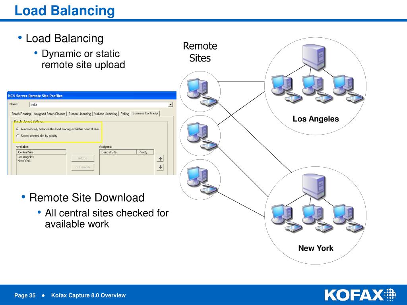Click the middle New York workstation icon
The height and width of the screenshot is (305, 407).
[x=317, y=218]
